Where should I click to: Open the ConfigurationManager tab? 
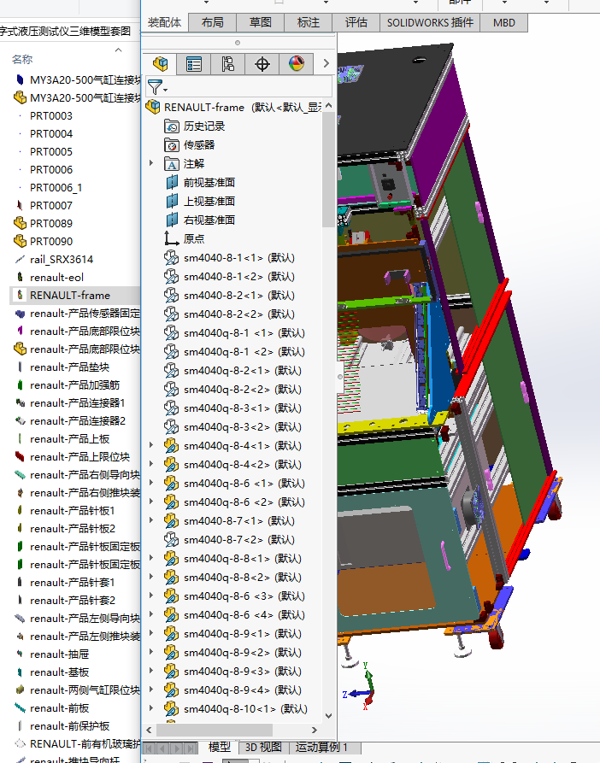[227, 64]
